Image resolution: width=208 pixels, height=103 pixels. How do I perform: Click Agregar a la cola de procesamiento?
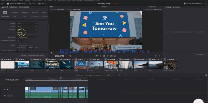33,55
